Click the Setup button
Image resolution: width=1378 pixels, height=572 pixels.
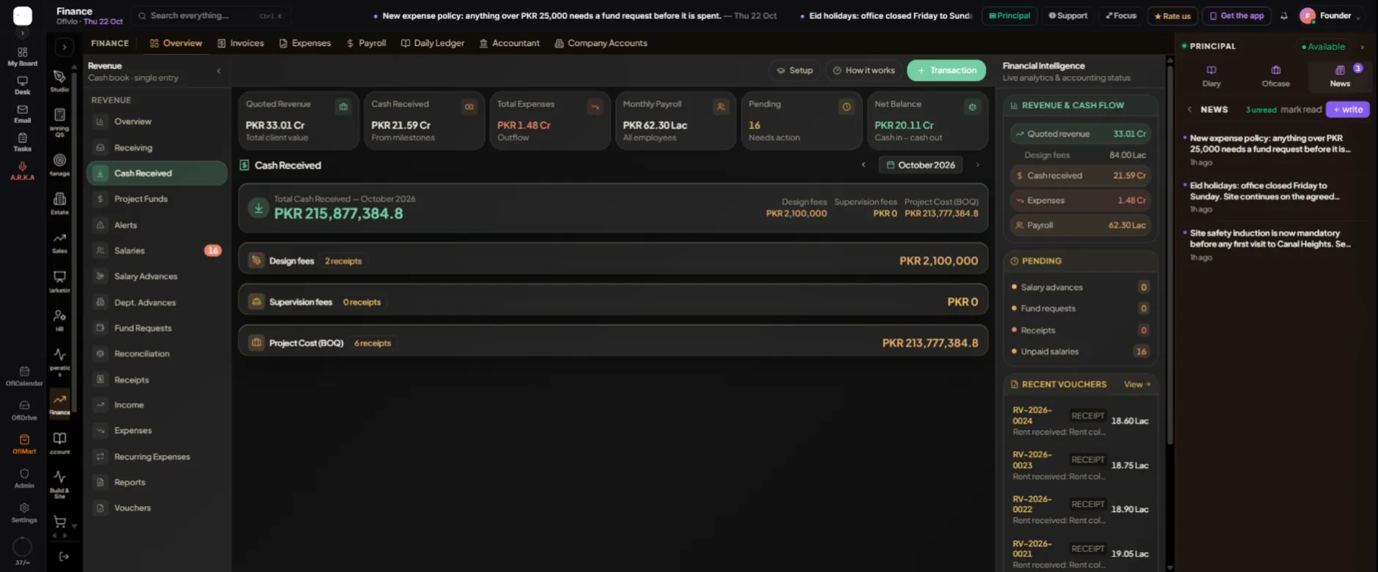[x=794, y=70]
